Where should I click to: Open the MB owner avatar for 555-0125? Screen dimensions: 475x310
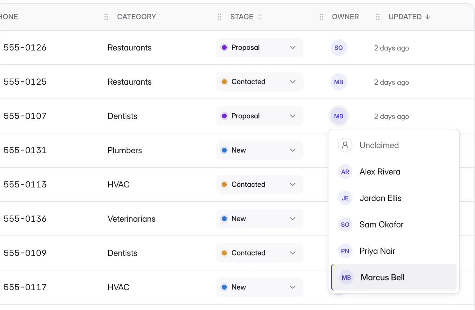click(339, 82)
